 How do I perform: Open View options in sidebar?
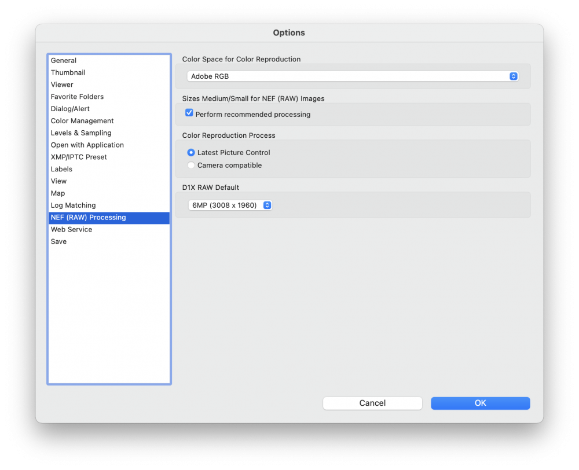pyautogui.click(x=109, y=181)
